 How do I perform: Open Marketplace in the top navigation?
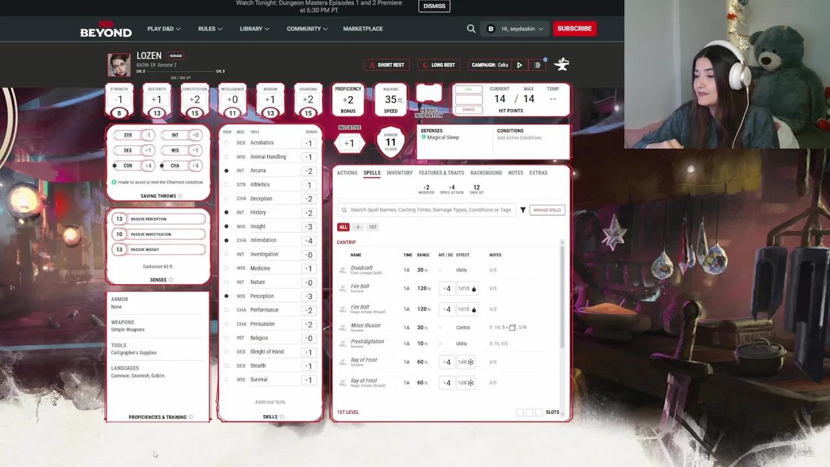(362, 29)
